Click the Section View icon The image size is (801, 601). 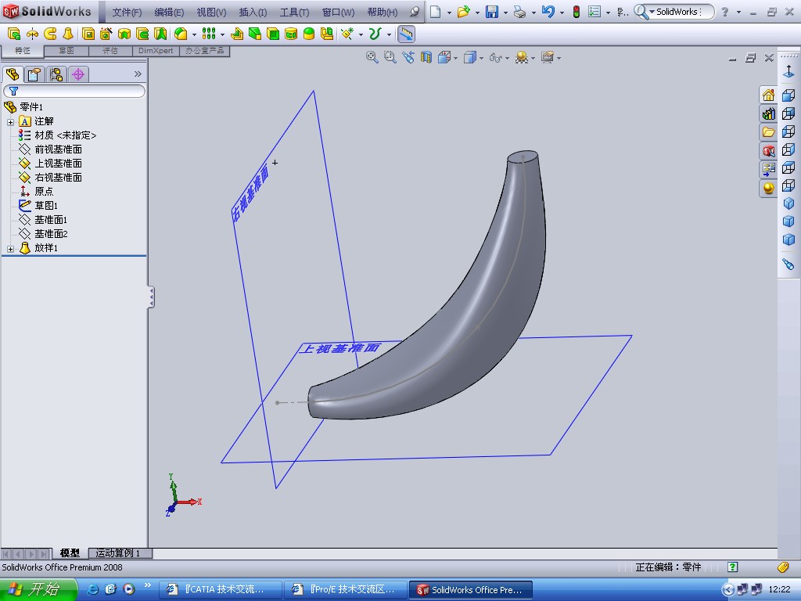coord(426,57)
